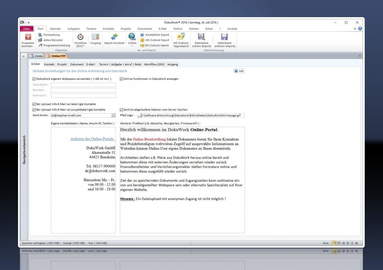Show Aktive Benutzer list
The image size is (383, 270).
[50, 40]
